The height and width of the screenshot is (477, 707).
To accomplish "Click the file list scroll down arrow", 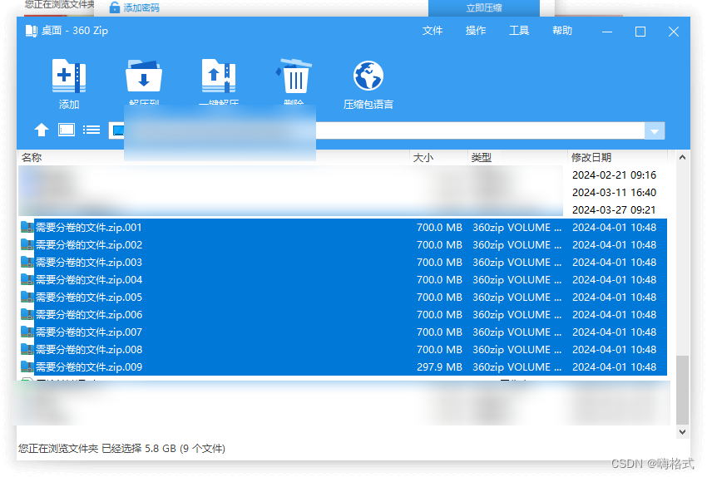I will click(x=682, y=431).
